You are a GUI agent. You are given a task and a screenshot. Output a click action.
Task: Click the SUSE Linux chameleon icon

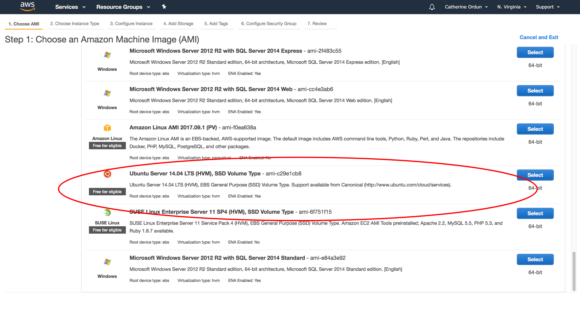(x=107, y=213)
